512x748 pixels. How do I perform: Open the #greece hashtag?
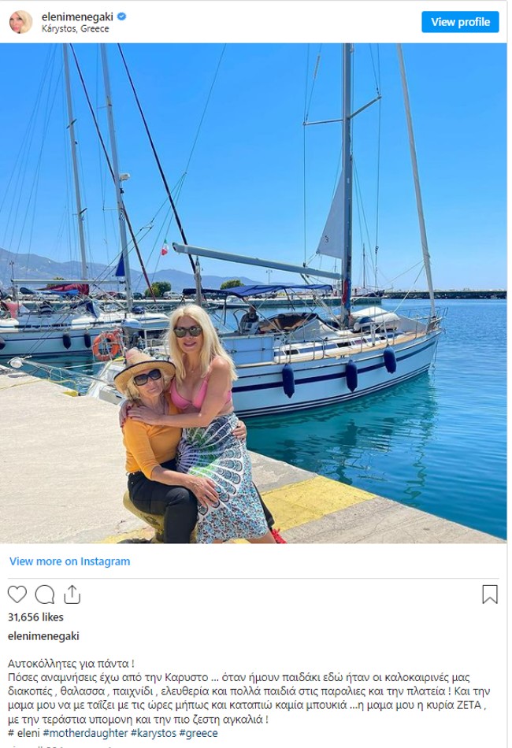click(x=198, y=733)
